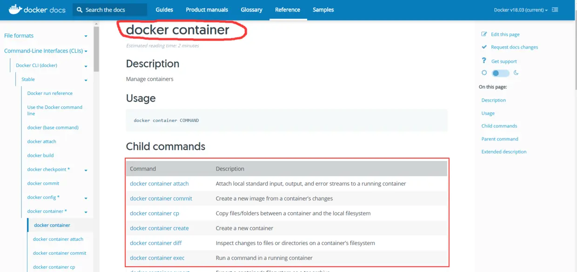577x272 pixels.
Task: Open sidebar docker container cp item
Action: 54,267
